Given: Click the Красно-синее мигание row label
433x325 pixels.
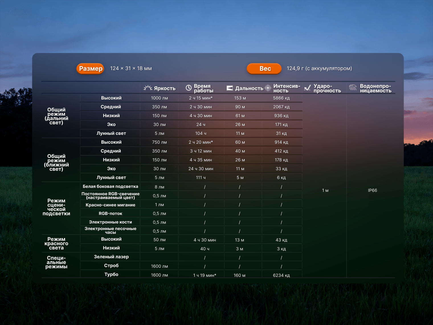Looking at the screenshot, I should (x=111, y=205).
